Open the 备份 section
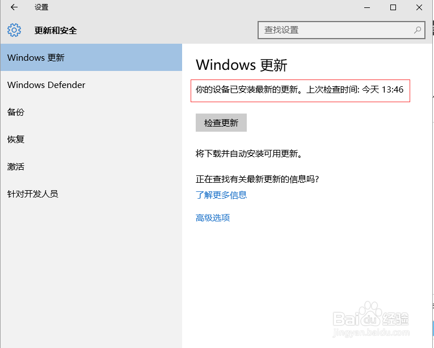Screen dimensions: 434x348 point(91,112)
